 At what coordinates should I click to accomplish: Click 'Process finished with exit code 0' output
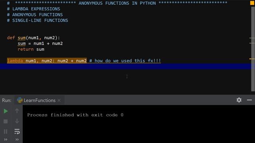[75, 115]
